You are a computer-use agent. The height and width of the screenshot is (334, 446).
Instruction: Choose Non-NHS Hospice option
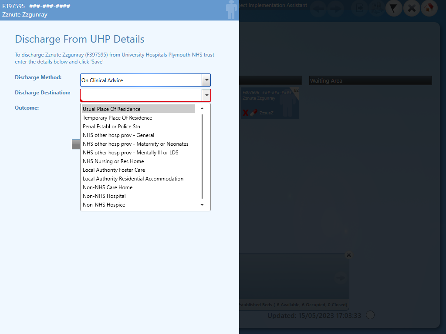click(139, 205)
